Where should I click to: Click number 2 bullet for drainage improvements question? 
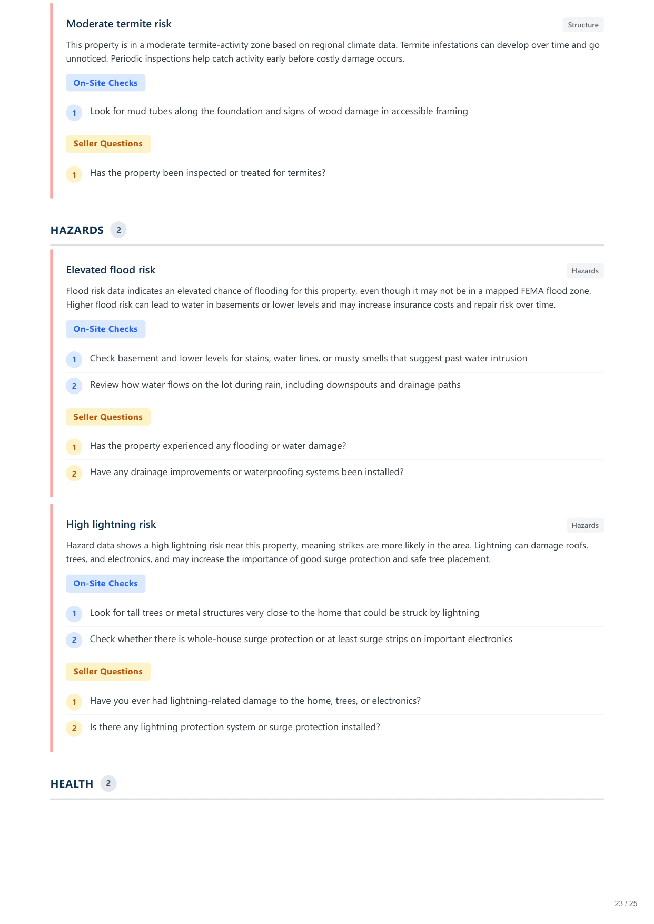(74, 474)
